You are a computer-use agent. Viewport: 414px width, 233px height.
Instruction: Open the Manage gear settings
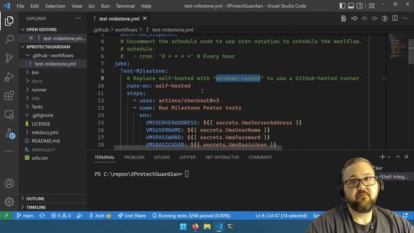[9, 201]
